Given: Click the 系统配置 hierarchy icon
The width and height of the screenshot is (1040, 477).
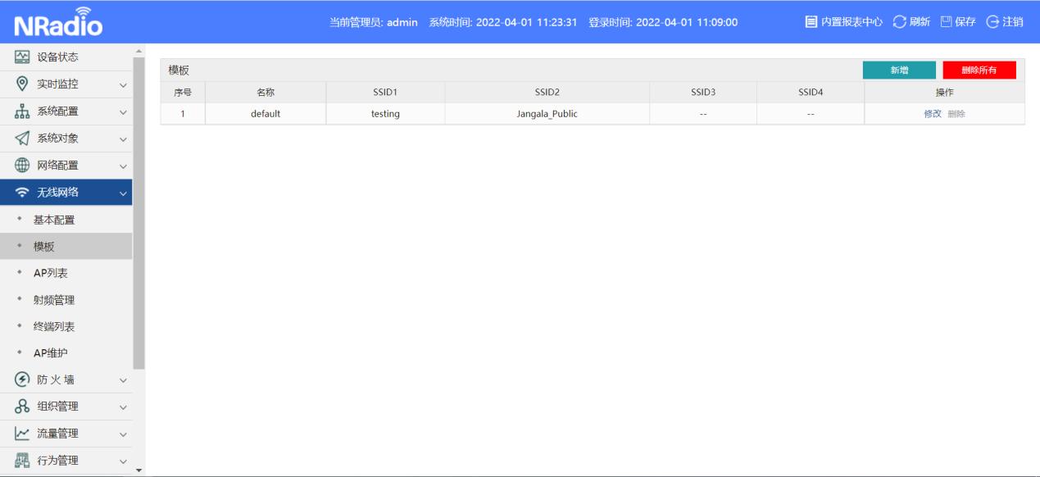Looking at the screenshot, I should (x=23, y=111).
